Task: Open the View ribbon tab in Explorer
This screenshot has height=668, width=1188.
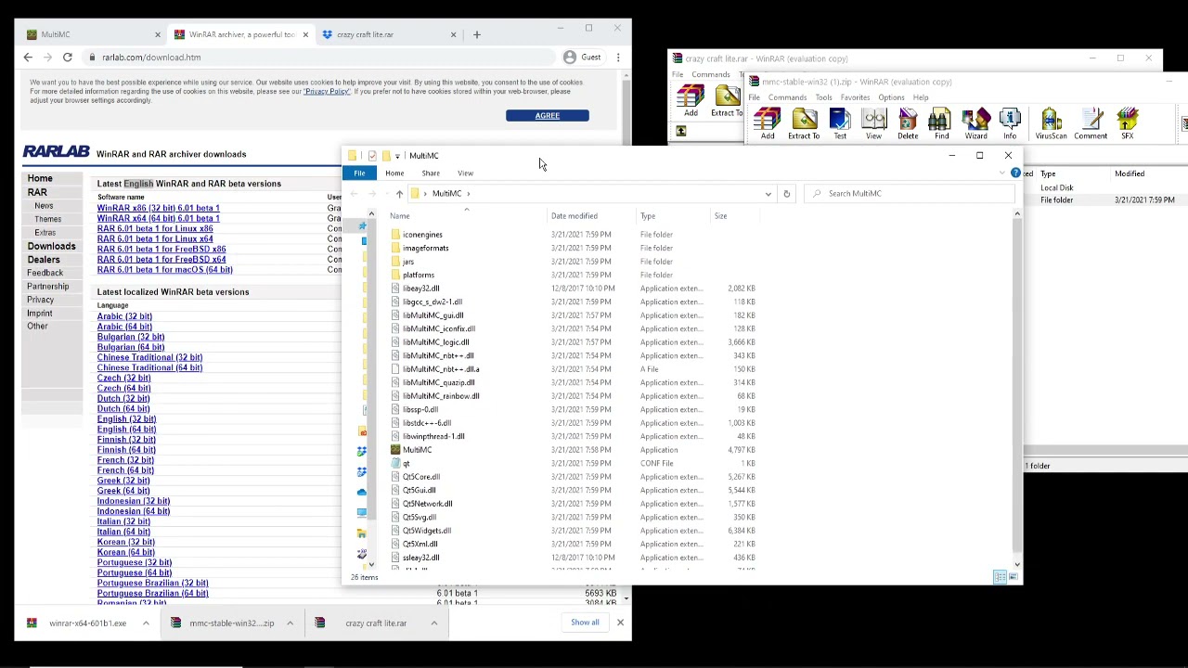Action: 465,173
